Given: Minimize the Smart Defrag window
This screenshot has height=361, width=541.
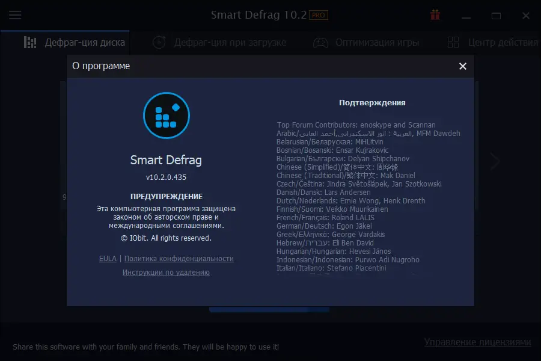Looking at the screenshot, I should [x=466, y=16].
